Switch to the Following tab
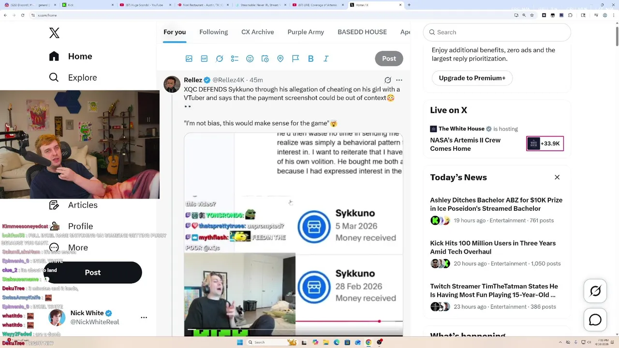Image resolution: width=619 pixels, height=348 pixels. [x=213, y=32]
